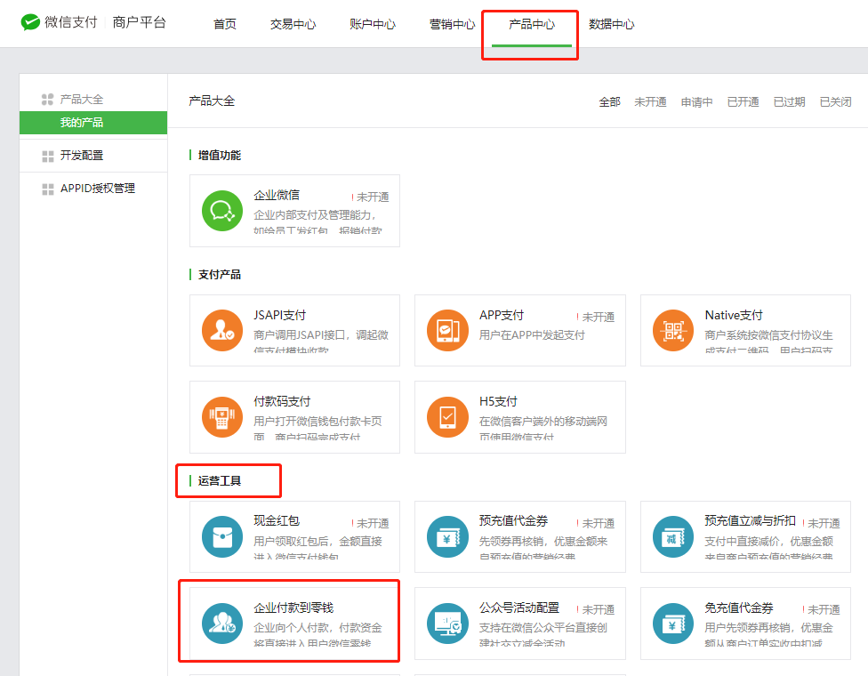
Task: Click the 运营工具 section heading
Action: point(219,480)
